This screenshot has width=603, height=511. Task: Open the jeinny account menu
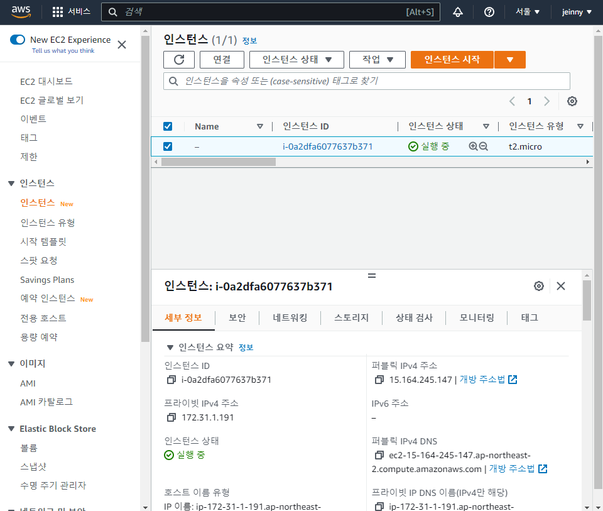click(x=577, y=12)
